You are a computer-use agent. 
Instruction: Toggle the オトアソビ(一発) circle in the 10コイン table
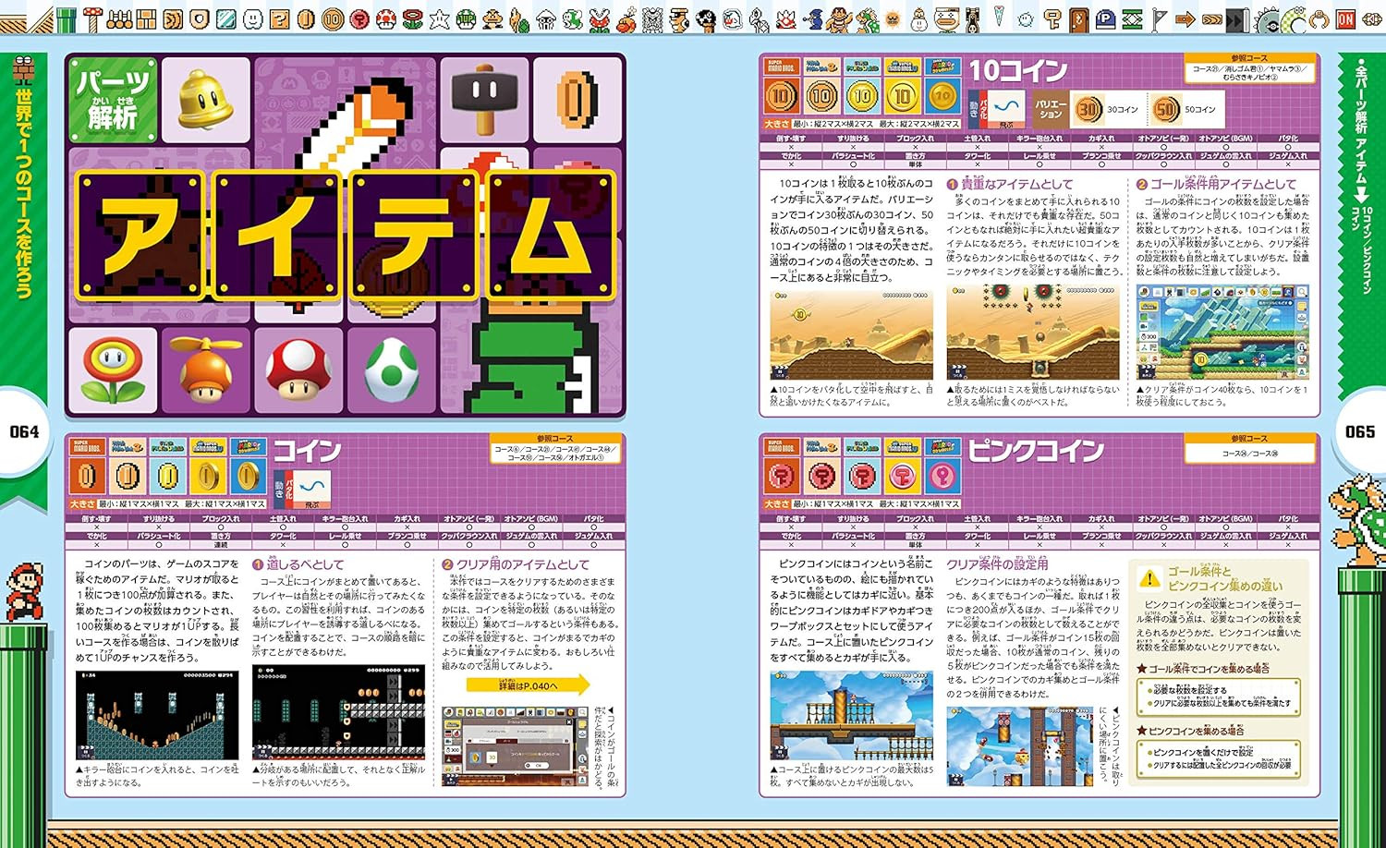tap(1165, 147)
